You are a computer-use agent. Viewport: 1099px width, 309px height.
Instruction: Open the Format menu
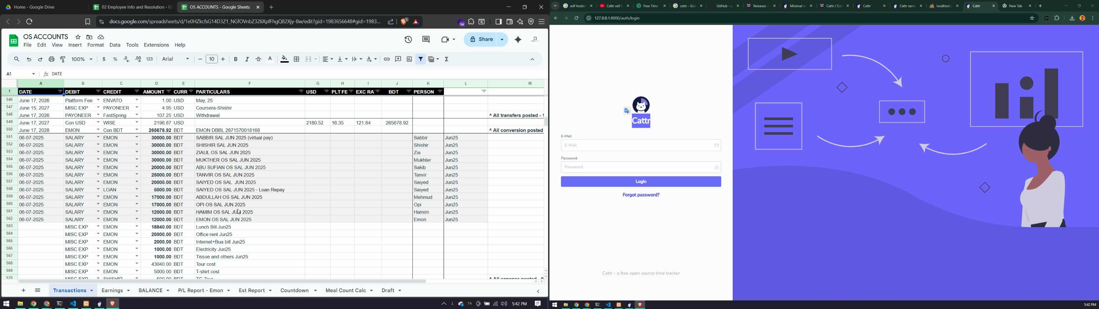pos(96,45)
